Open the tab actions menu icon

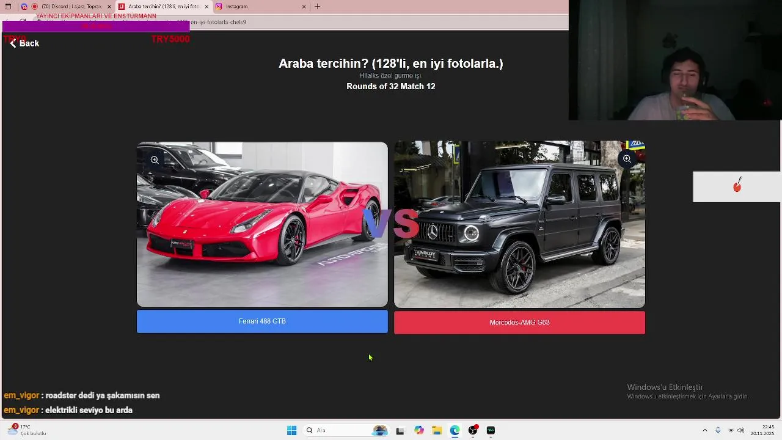tap(8, 7)
